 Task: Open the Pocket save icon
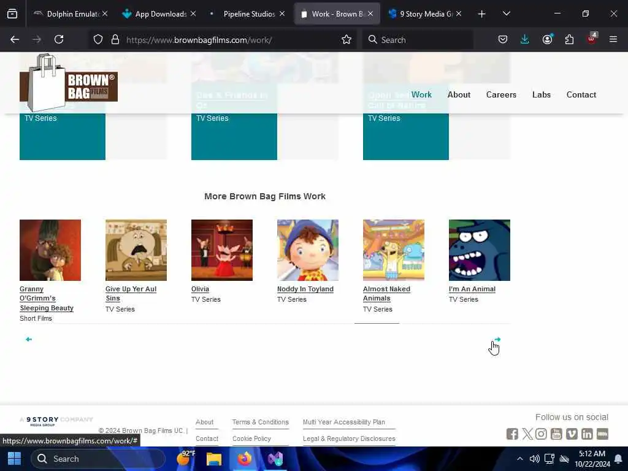[503, 39]
